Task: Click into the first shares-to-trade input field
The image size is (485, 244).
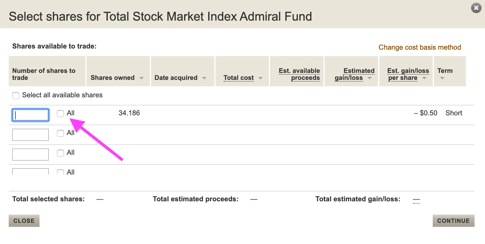Action: tap(30, 115)
